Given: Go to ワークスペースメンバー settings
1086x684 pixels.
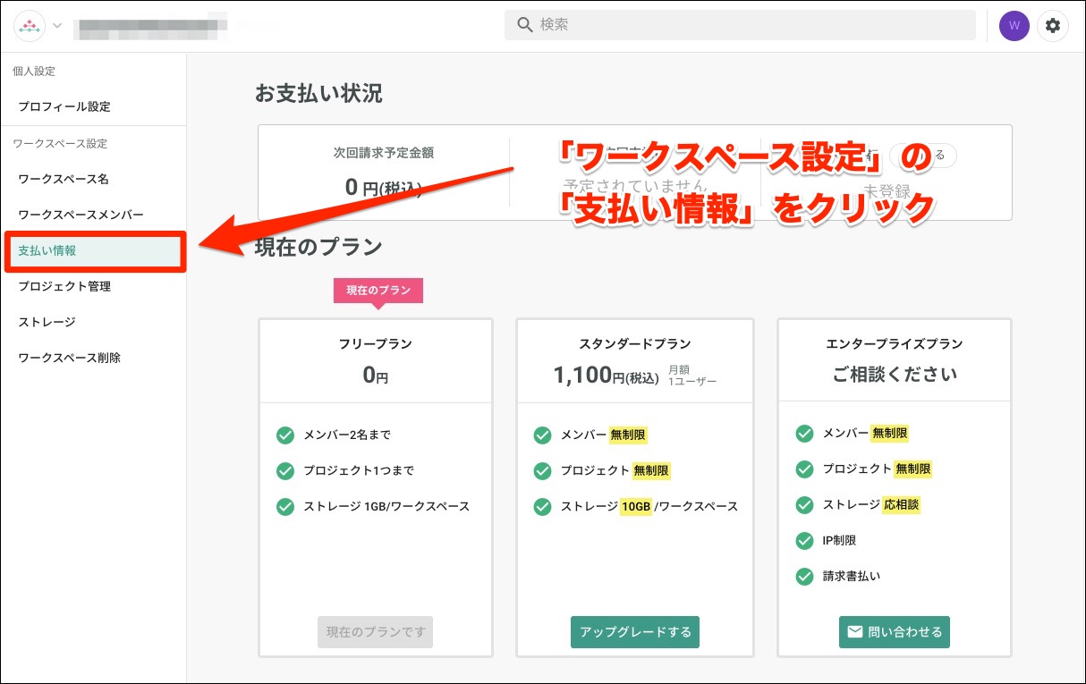Looking at the screenshot, I should point(81,215).
